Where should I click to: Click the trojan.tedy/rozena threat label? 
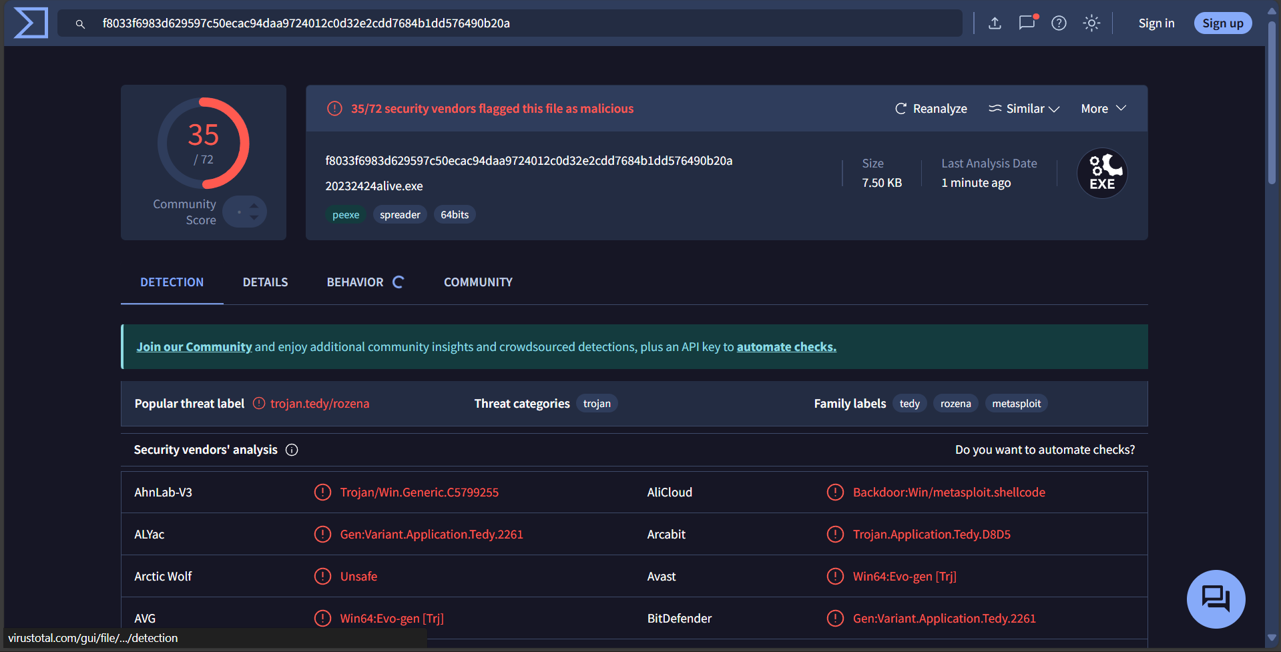(320, 404)
